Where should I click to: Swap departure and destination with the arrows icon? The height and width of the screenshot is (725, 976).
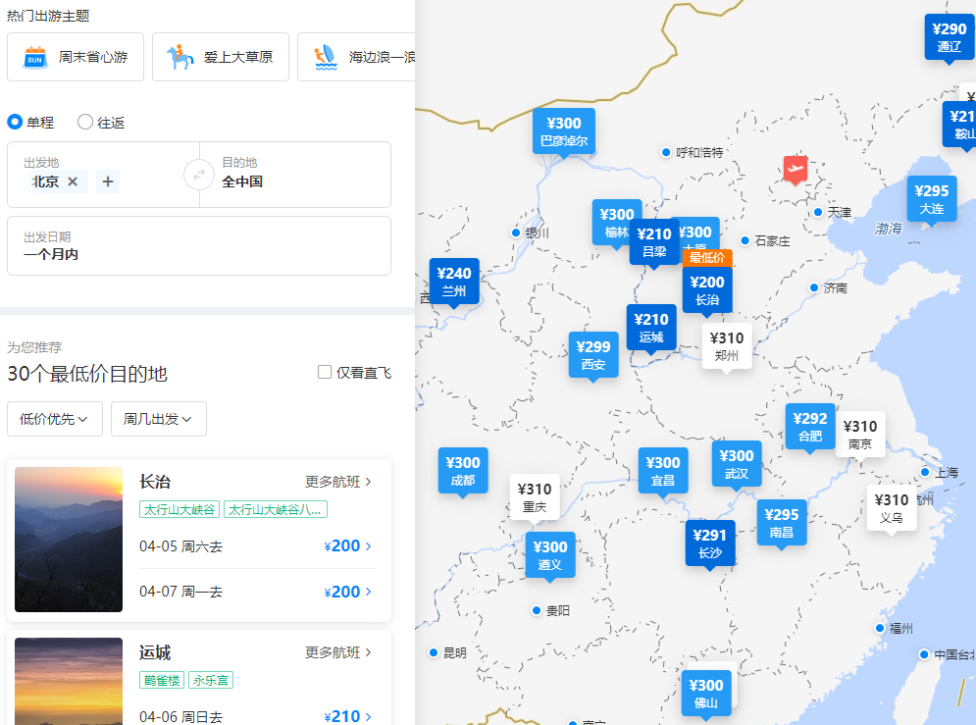[x=199, y=175]
